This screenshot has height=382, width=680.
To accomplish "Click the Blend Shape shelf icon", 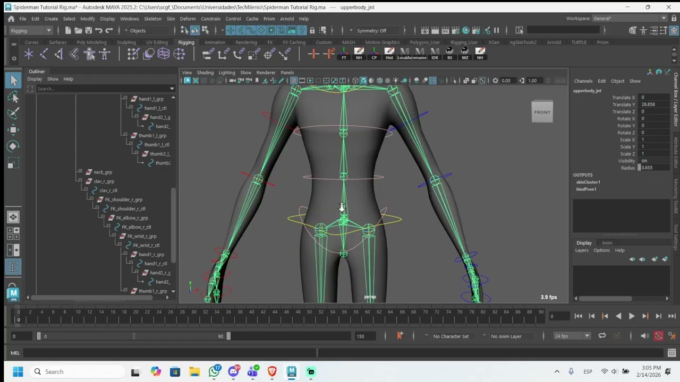I will click(149, 54).
